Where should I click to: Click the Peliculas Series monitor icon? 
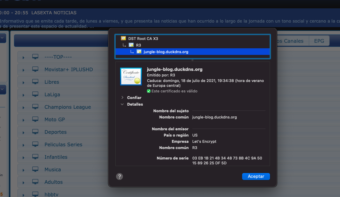point(35,144)
